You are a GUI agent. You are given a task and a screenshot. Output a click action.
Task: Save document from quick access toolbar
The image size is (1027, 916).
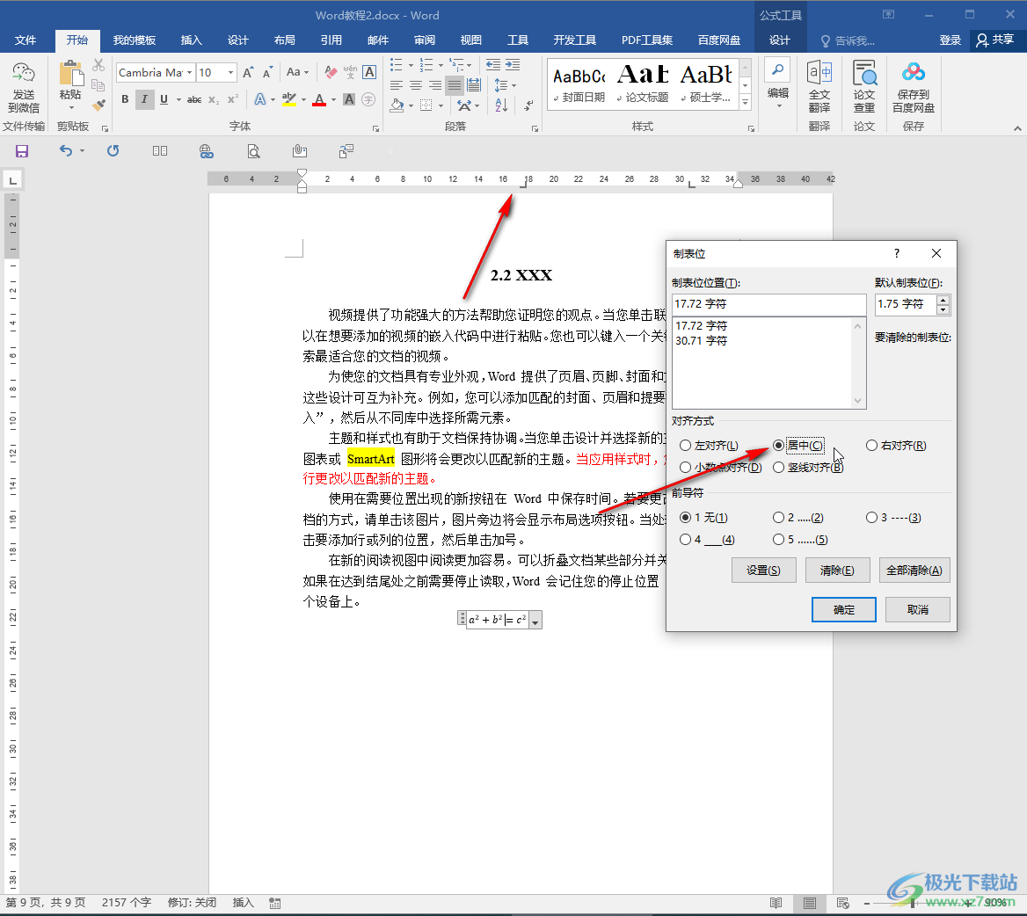pos(22,151)
